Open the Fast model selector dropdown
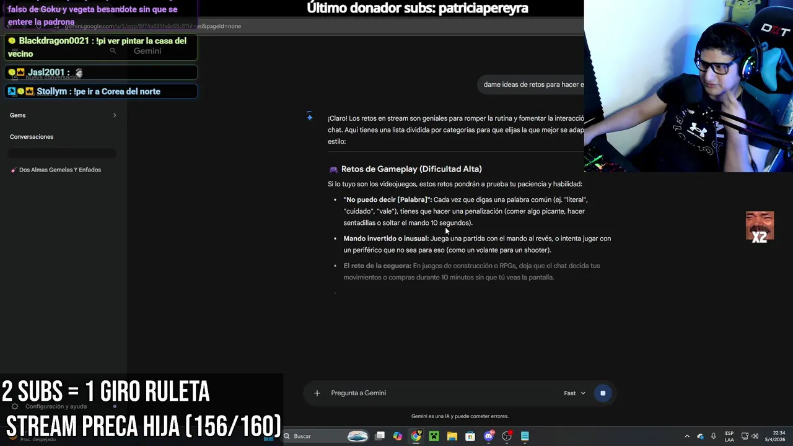Image resolution: width=793 pixels, height=446 pixels. pyautogui.click(x=574, y=393)
